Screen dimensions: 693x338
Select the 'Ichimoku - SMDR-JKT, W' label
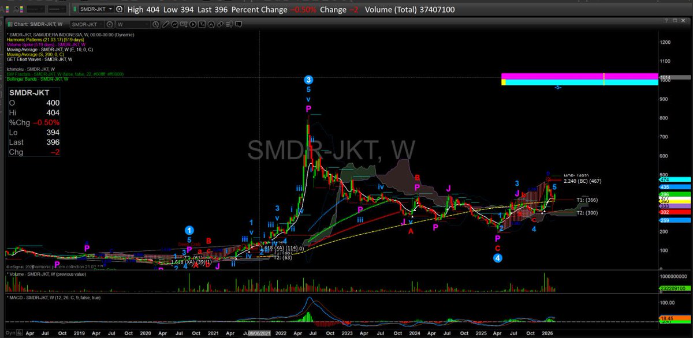[31, 69]
